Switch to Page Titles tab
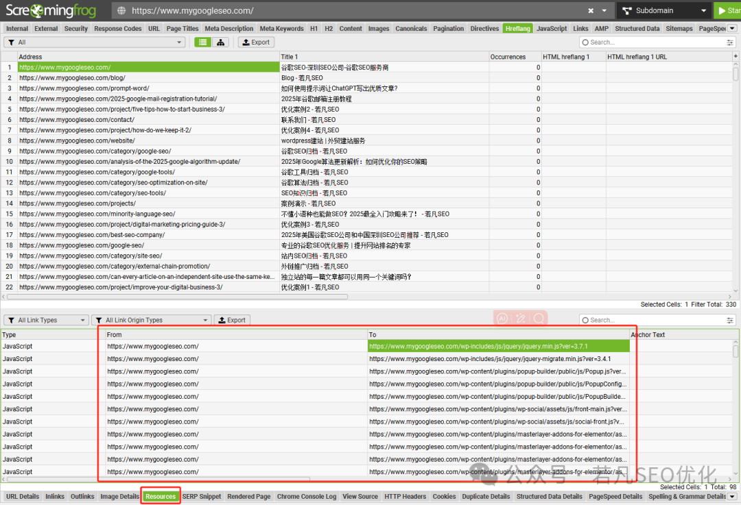The image size is (741, 505). [x=183, y=28]
